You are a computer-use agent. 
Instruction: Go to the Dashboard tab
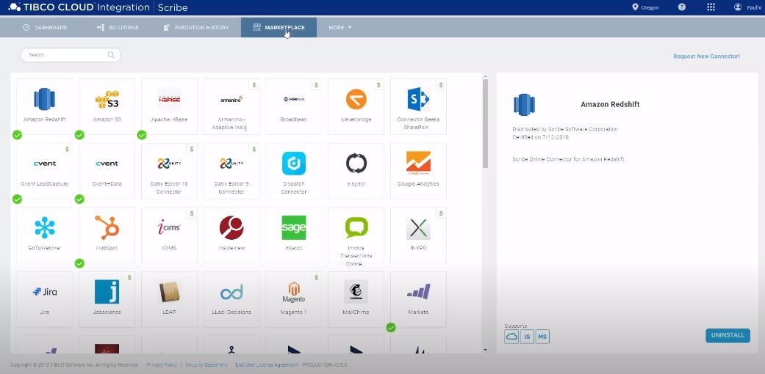(45, 28)
